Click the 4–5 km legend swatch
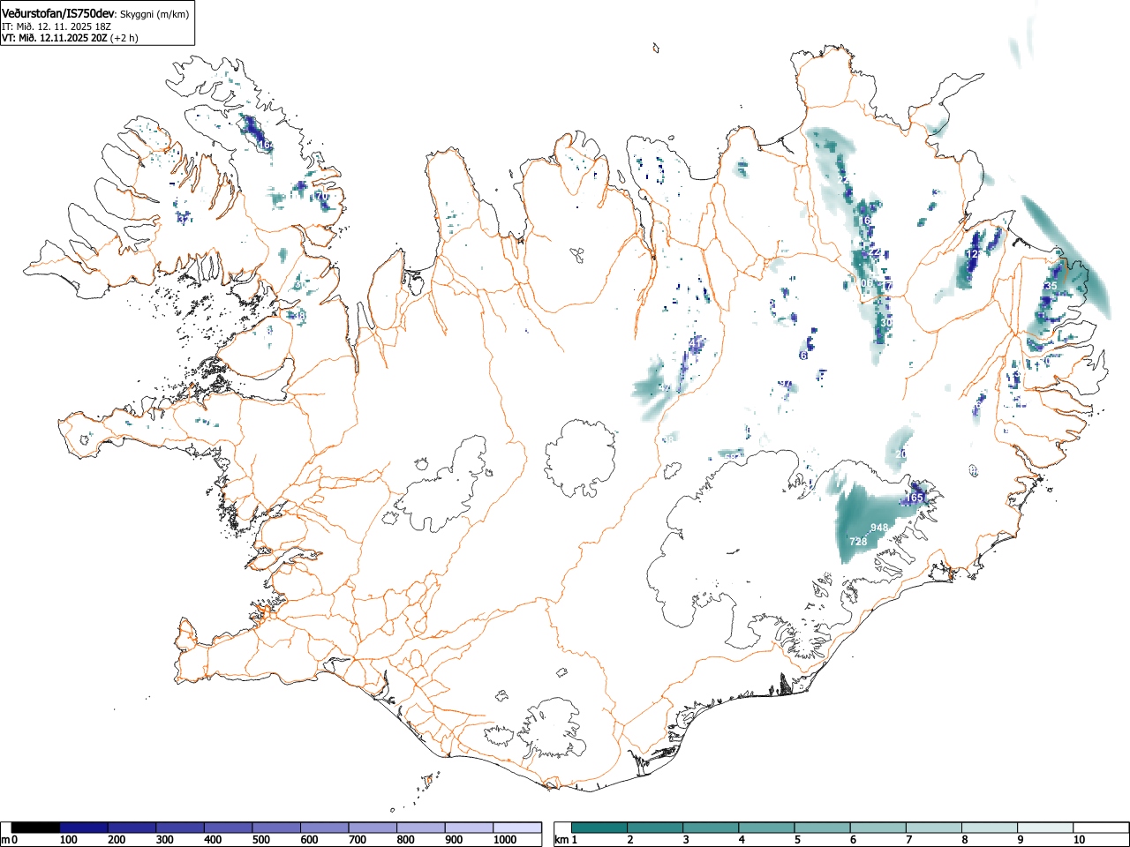 [766, 828]
